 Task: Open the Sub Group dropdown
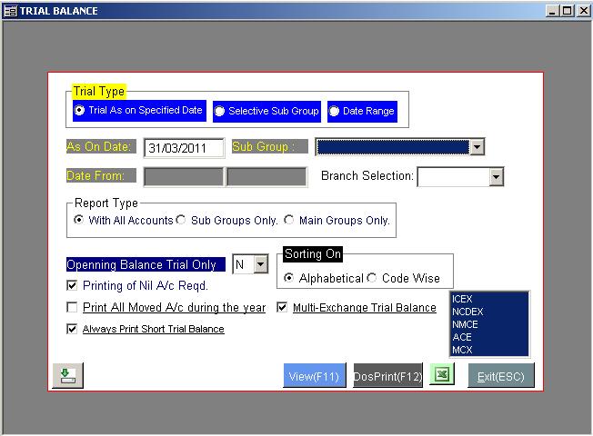click(x=477, y=147)
